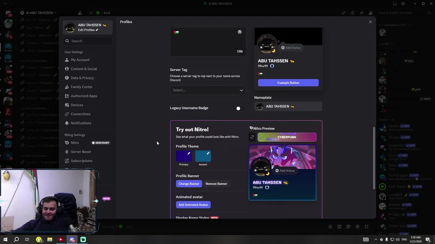Screen dimensions: 435x244
Task: Click the Devices monitor icon
Action: pos(67,105)
